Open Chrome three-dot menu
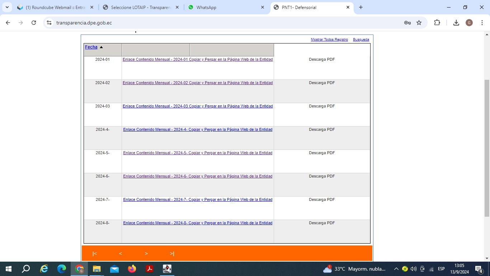 [482, 23]
